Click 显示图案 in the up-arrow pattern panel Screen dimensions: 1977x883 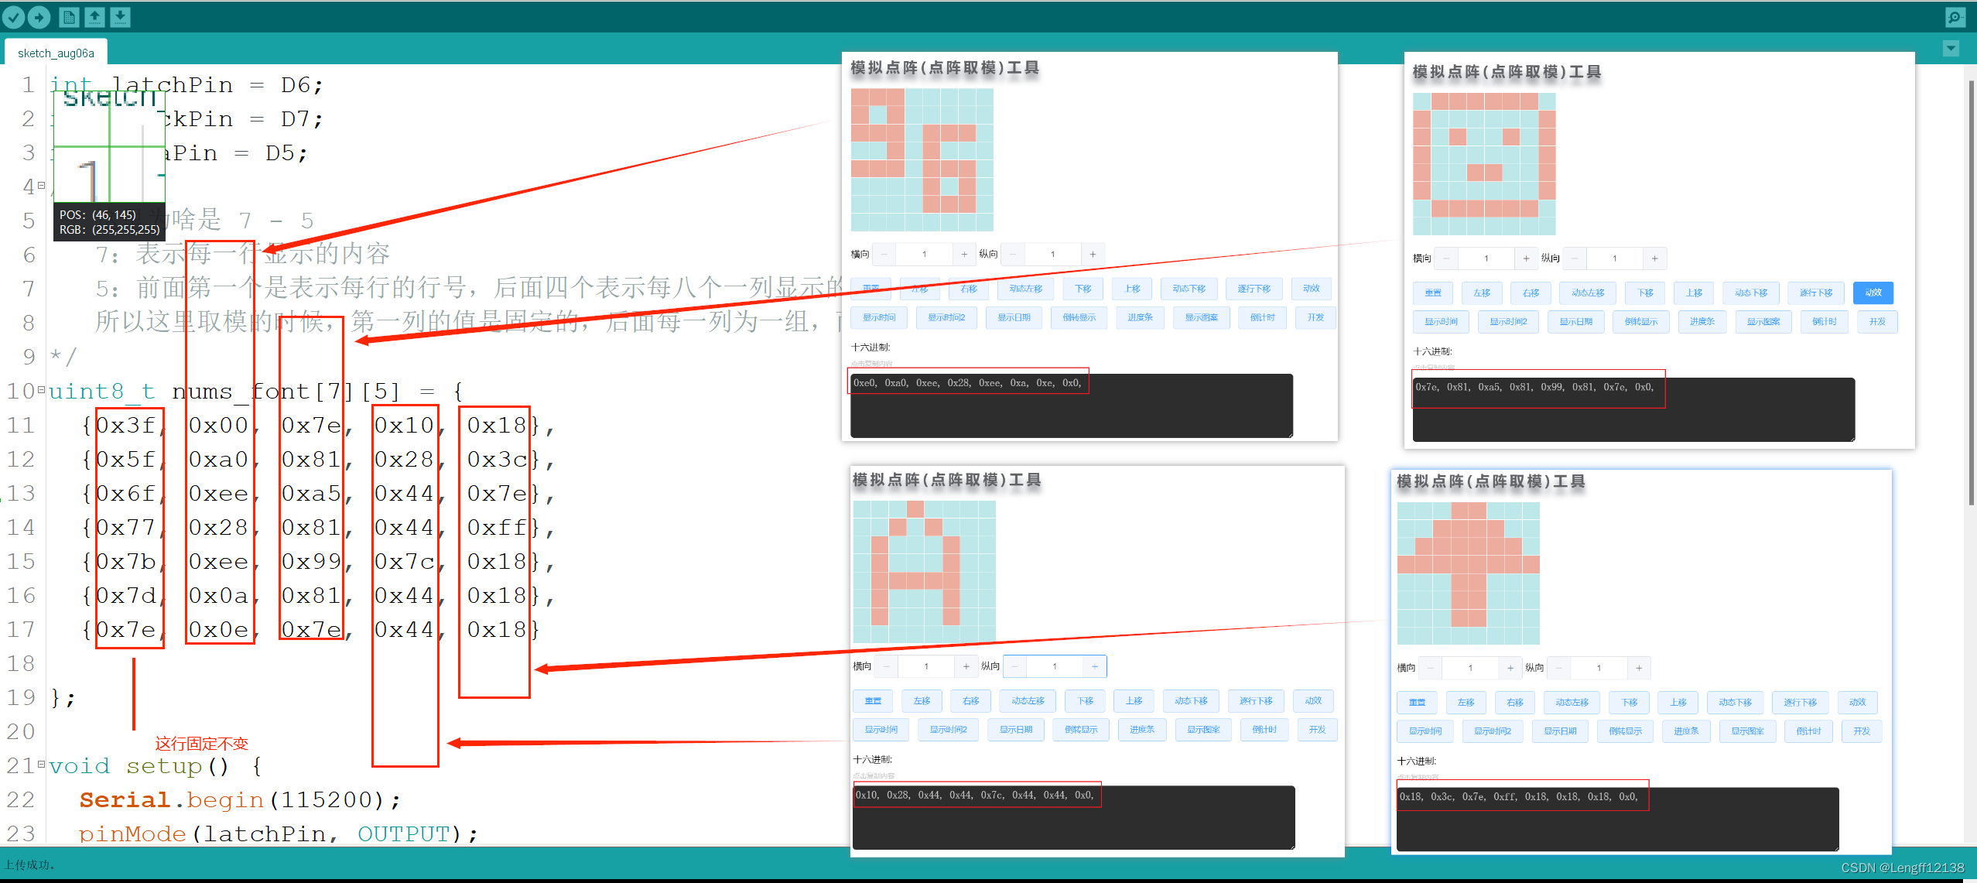1747,731
